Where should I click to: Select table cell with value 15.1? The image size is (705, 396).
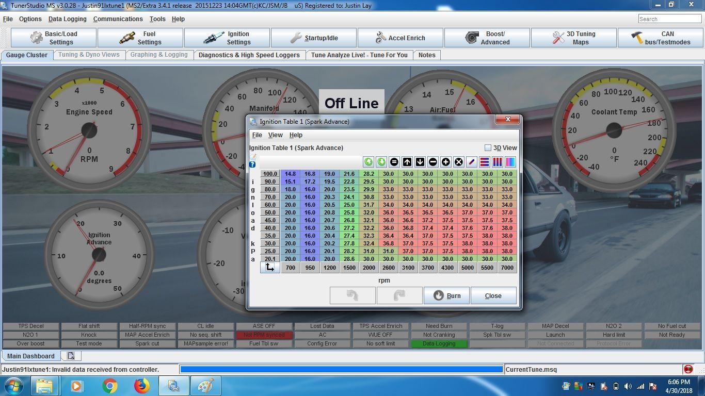click(290, 181)
